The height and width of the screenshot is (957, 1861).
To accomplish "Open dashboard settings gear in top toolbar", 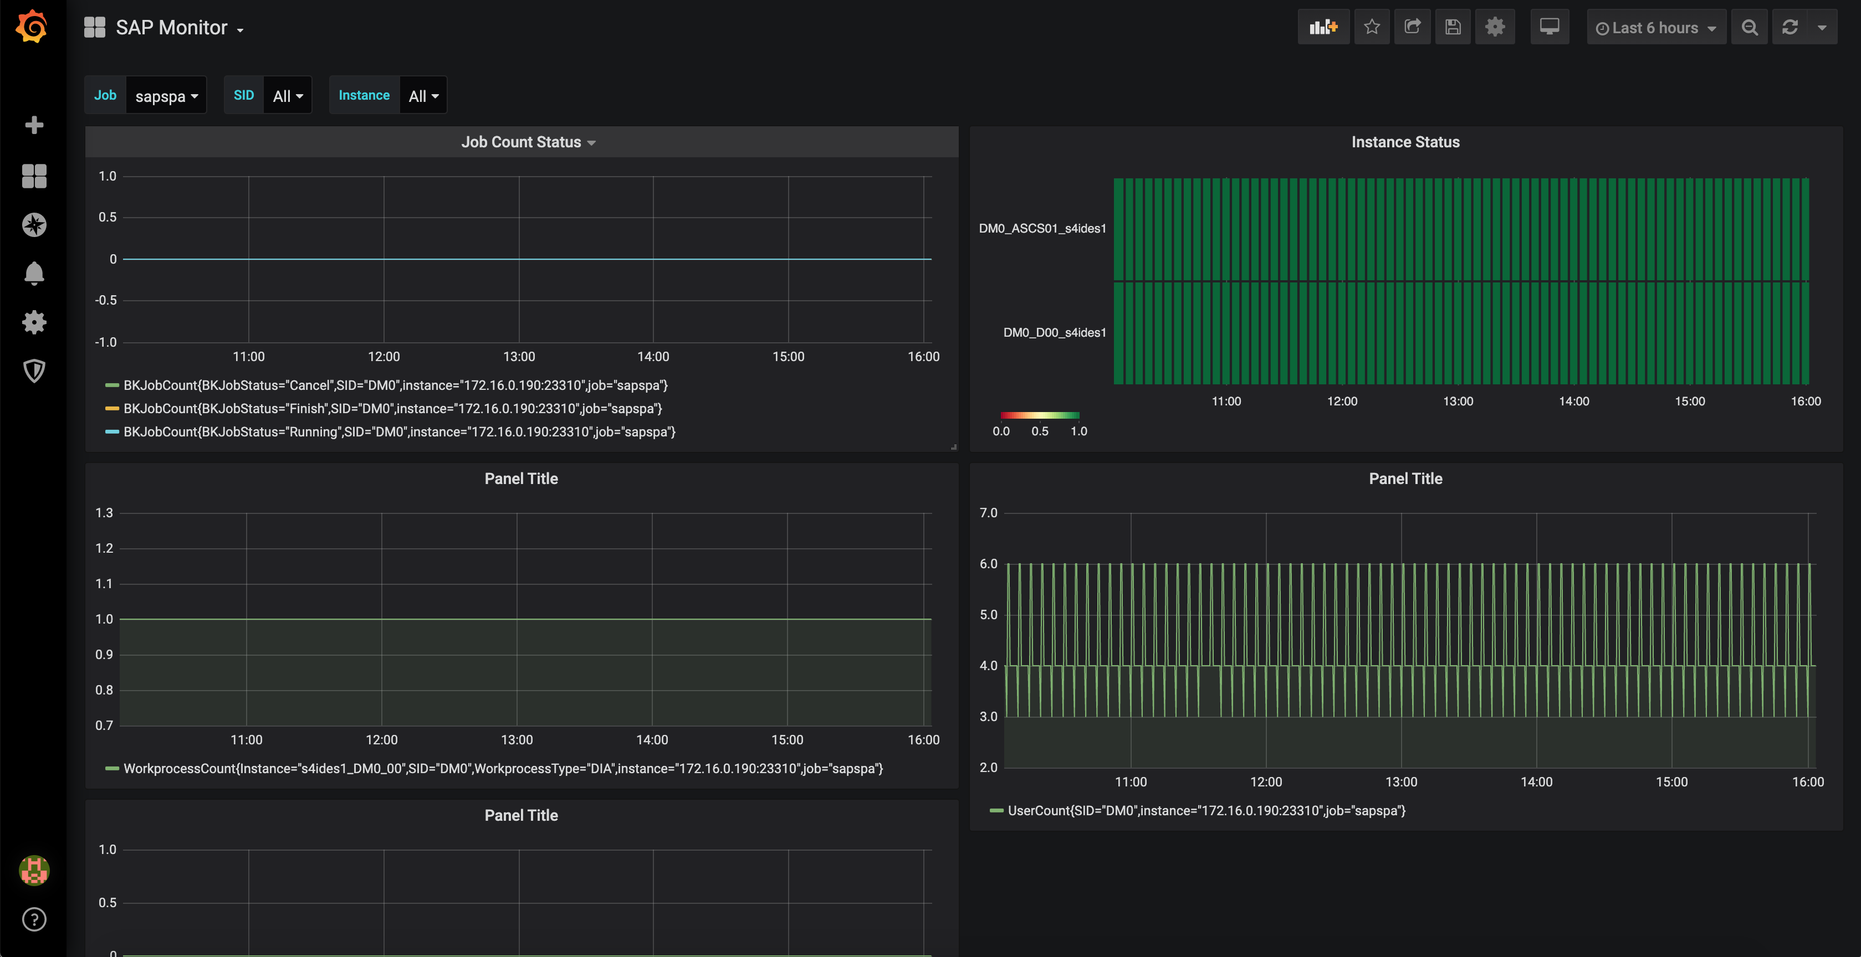I will coord(1495,28).
